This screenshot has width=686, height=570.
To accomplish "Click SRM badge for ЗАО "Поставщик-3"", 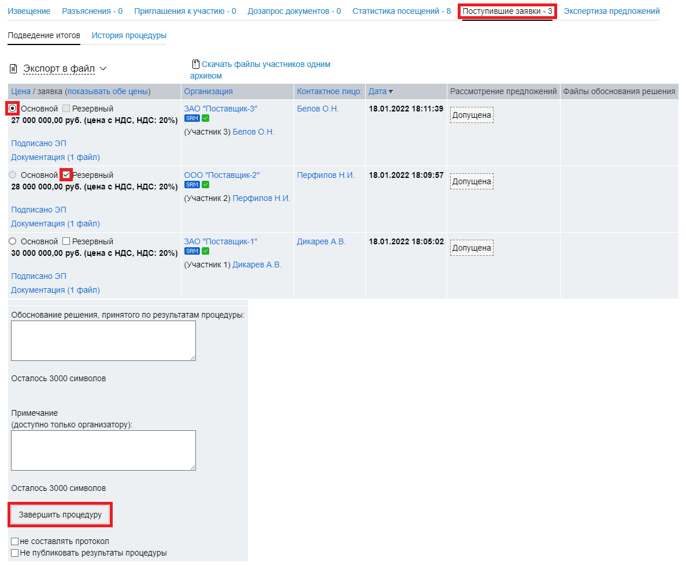I will 192,118.
